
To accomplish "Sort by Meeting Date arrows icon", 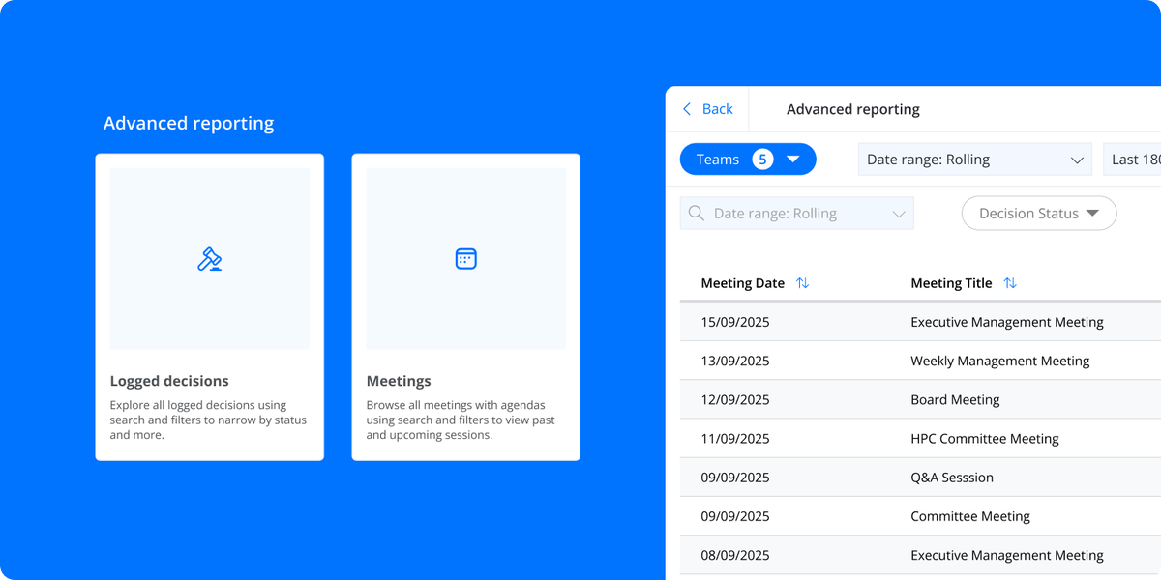I will (x=802, y=283).
